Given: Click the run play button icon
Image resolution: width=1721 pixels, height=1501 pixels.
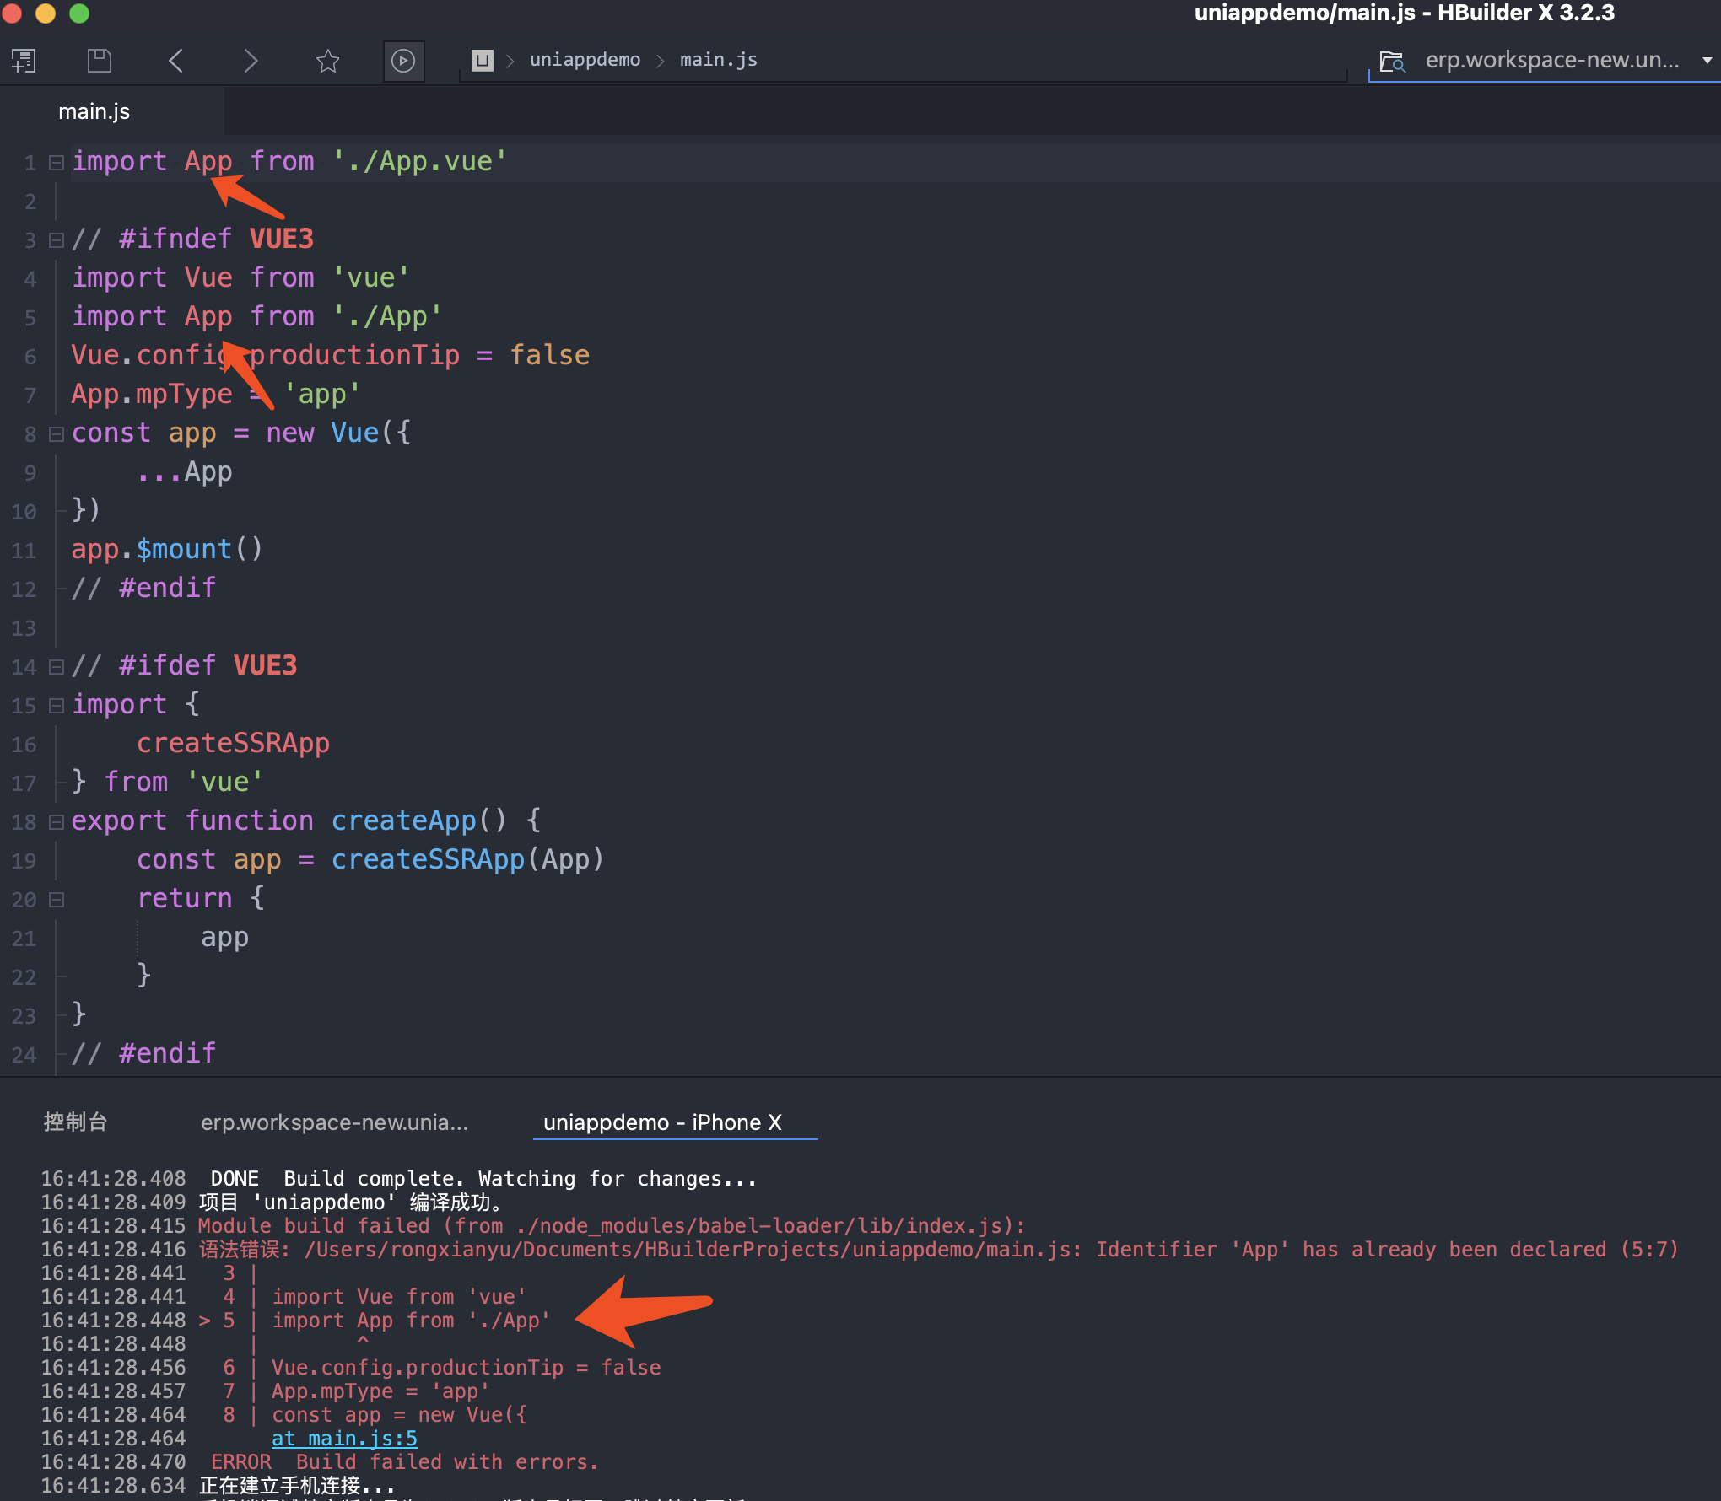Looking at the screenshot, I should click(403, 61).
